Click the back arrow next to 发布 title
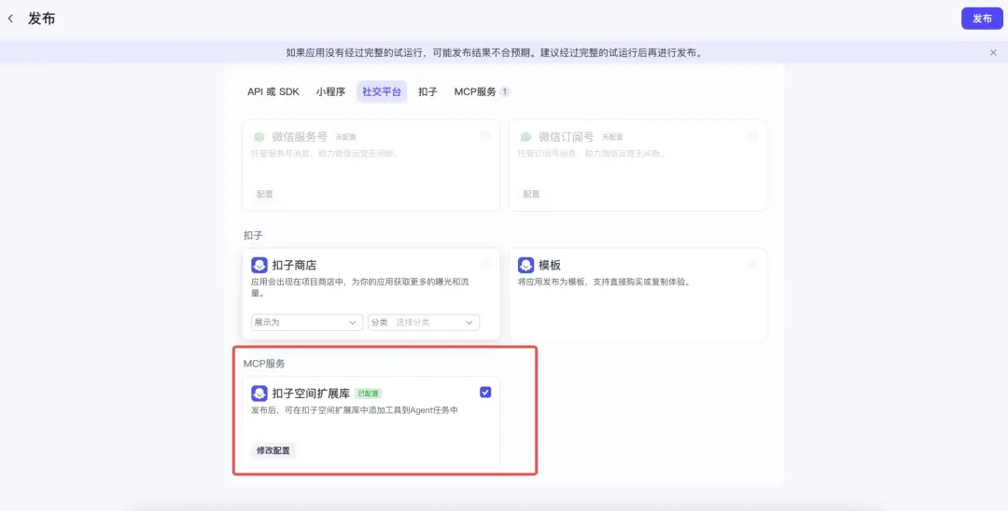 pos(11,19)
